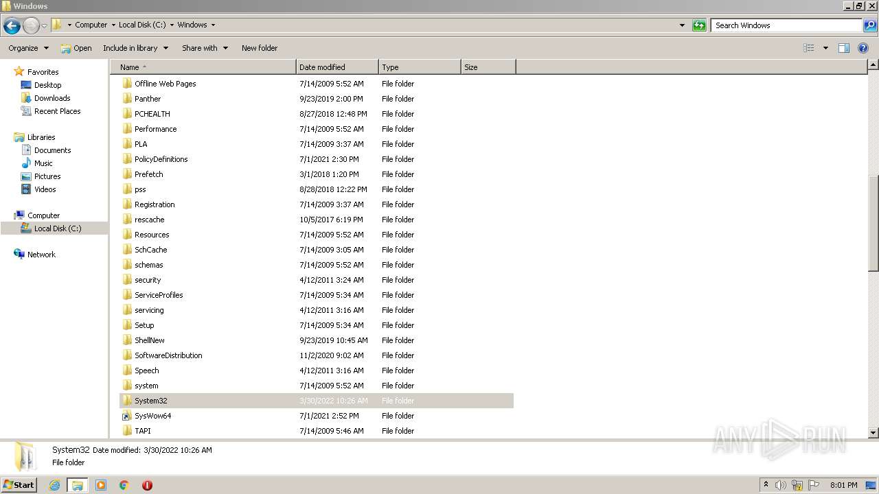879x494 pixels.
Task: Open the Videos library
Action: coord(45,189)
